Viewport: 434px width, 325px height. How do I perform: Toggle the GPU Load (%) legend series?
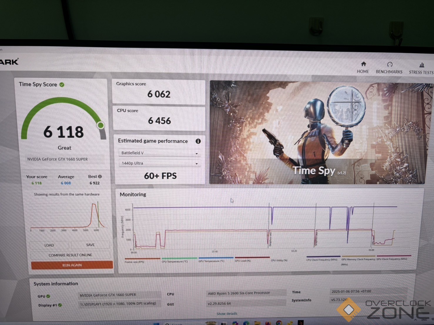pos(252,259)
